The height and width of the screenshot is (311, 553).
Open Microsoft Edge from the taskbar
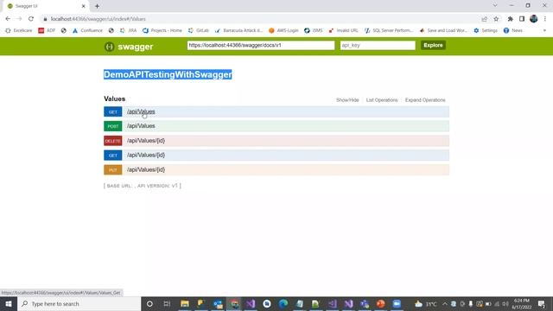click(x=283, y=303)
